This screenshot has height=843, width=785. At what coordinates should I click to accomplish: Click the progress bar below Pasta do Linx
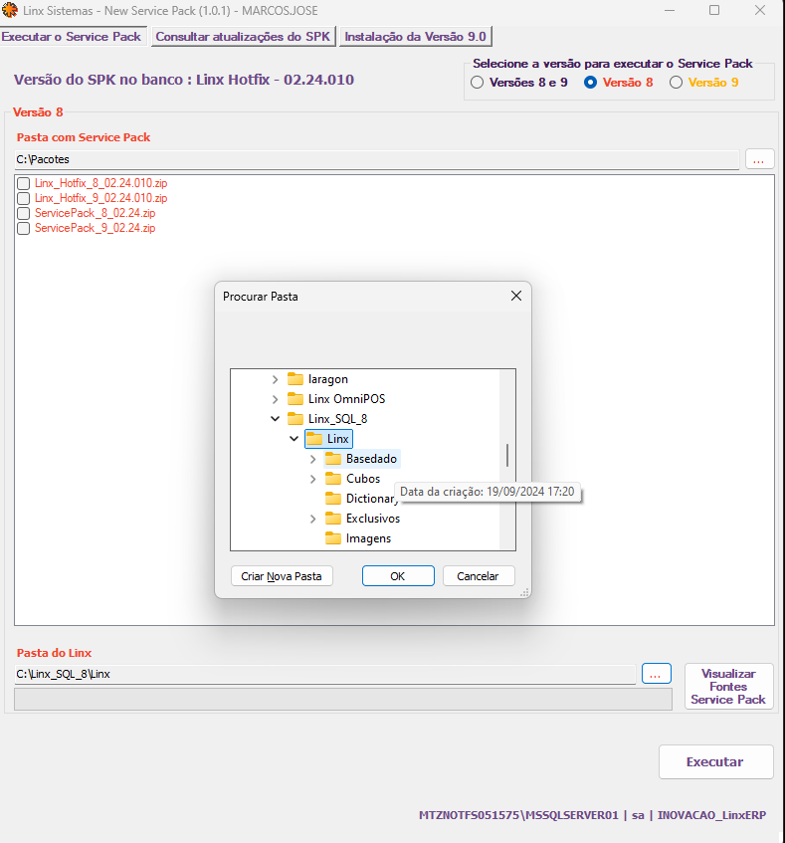tap(343, 700)
